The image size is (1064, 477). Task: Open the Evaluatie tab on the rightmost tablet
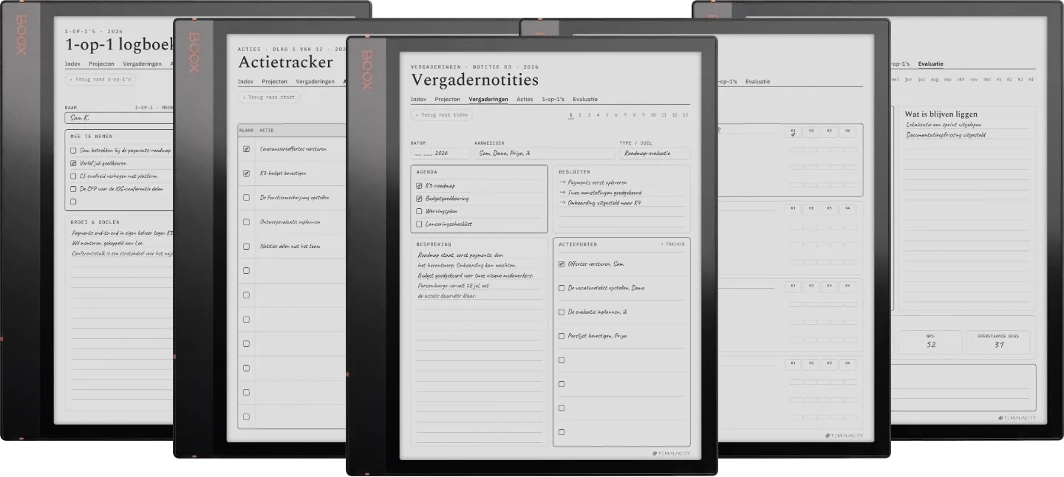(930, 64)
